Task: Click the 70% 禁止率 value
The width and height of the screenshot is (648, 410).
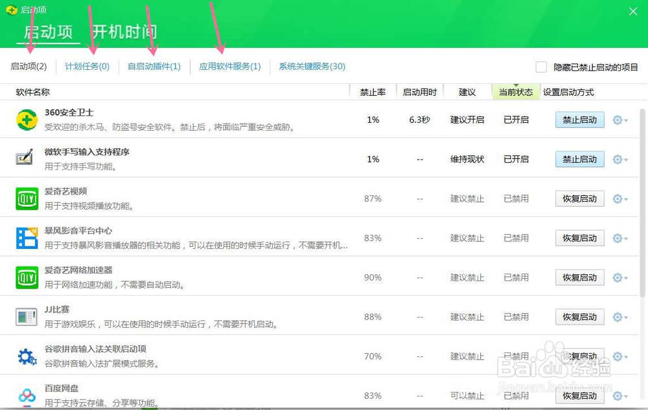Action: (373, 356)
